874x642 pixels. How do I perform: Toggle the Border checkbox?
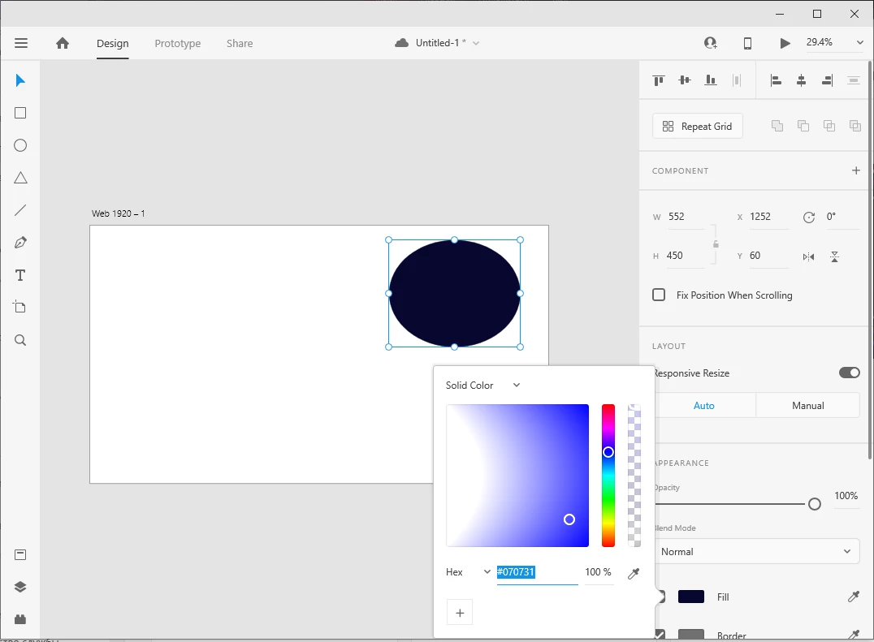[660, 634]
